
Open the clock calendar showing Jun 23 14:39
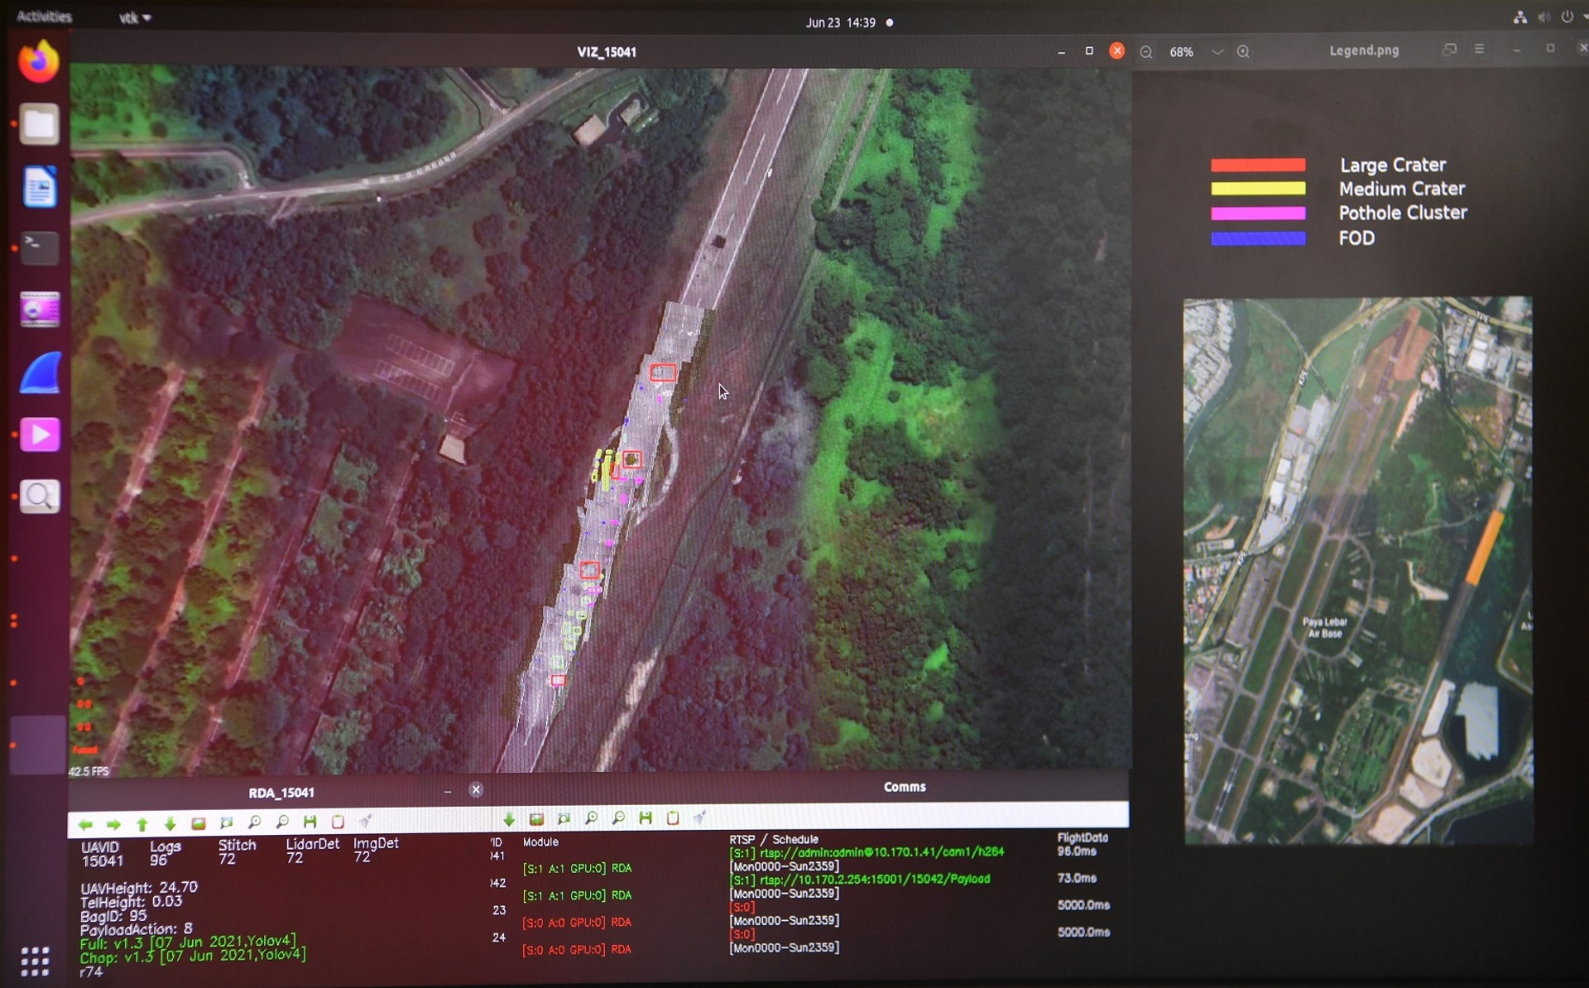(840, 22)
